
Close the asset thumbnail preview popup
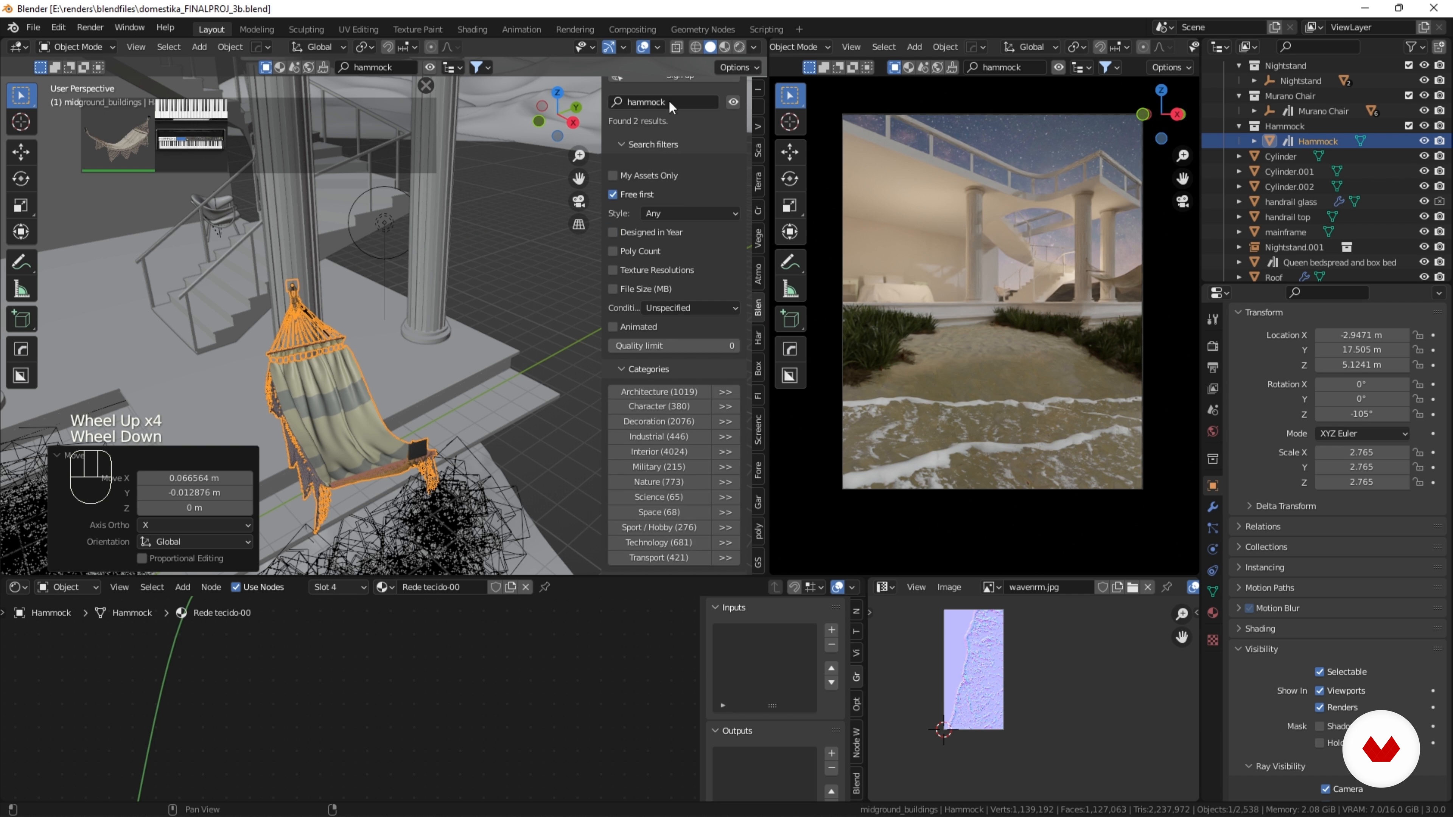click(426, 86)
